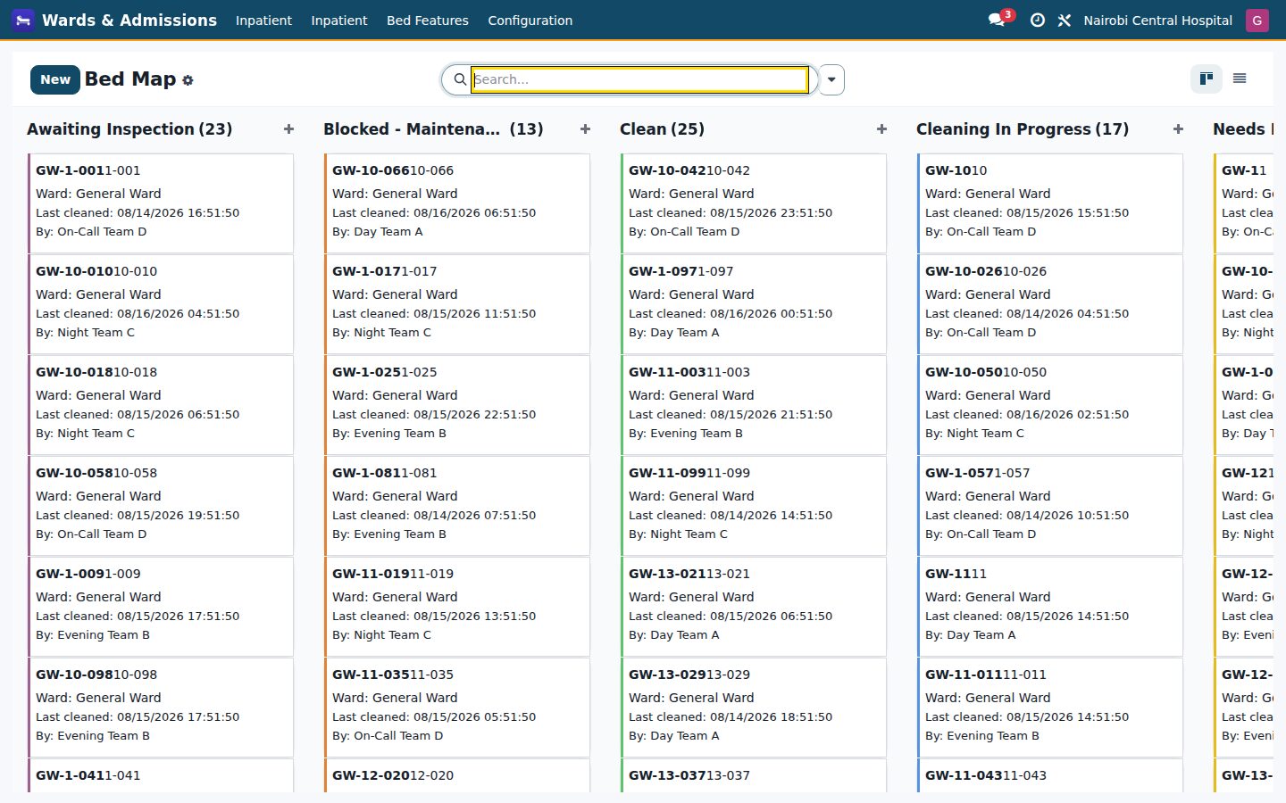Viewport: 1286px width, 803px height.
Task: Click "By: Evening Team B" on GW-1-081 card
Action: coord(389,534)
